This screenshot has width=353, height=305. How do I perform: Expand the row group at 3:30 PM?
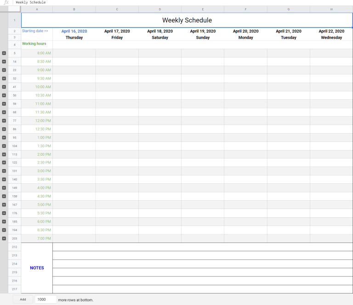4,179
